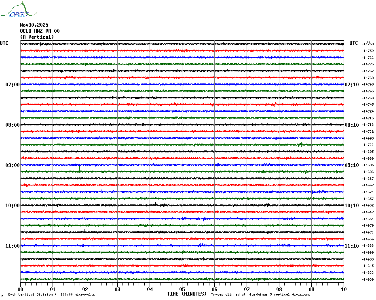
Task: Click the DC value -14669
Action: point(368,253)
